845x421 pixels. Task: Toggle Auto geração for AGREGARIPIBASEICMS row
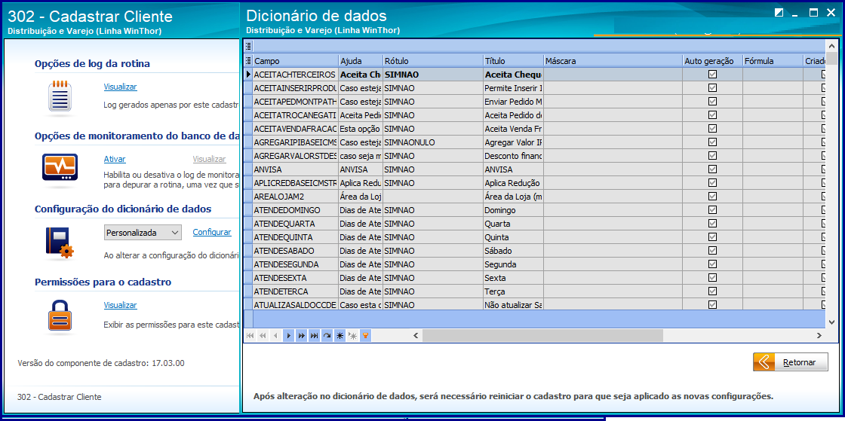pyautogui.click(x=712, y=142)
